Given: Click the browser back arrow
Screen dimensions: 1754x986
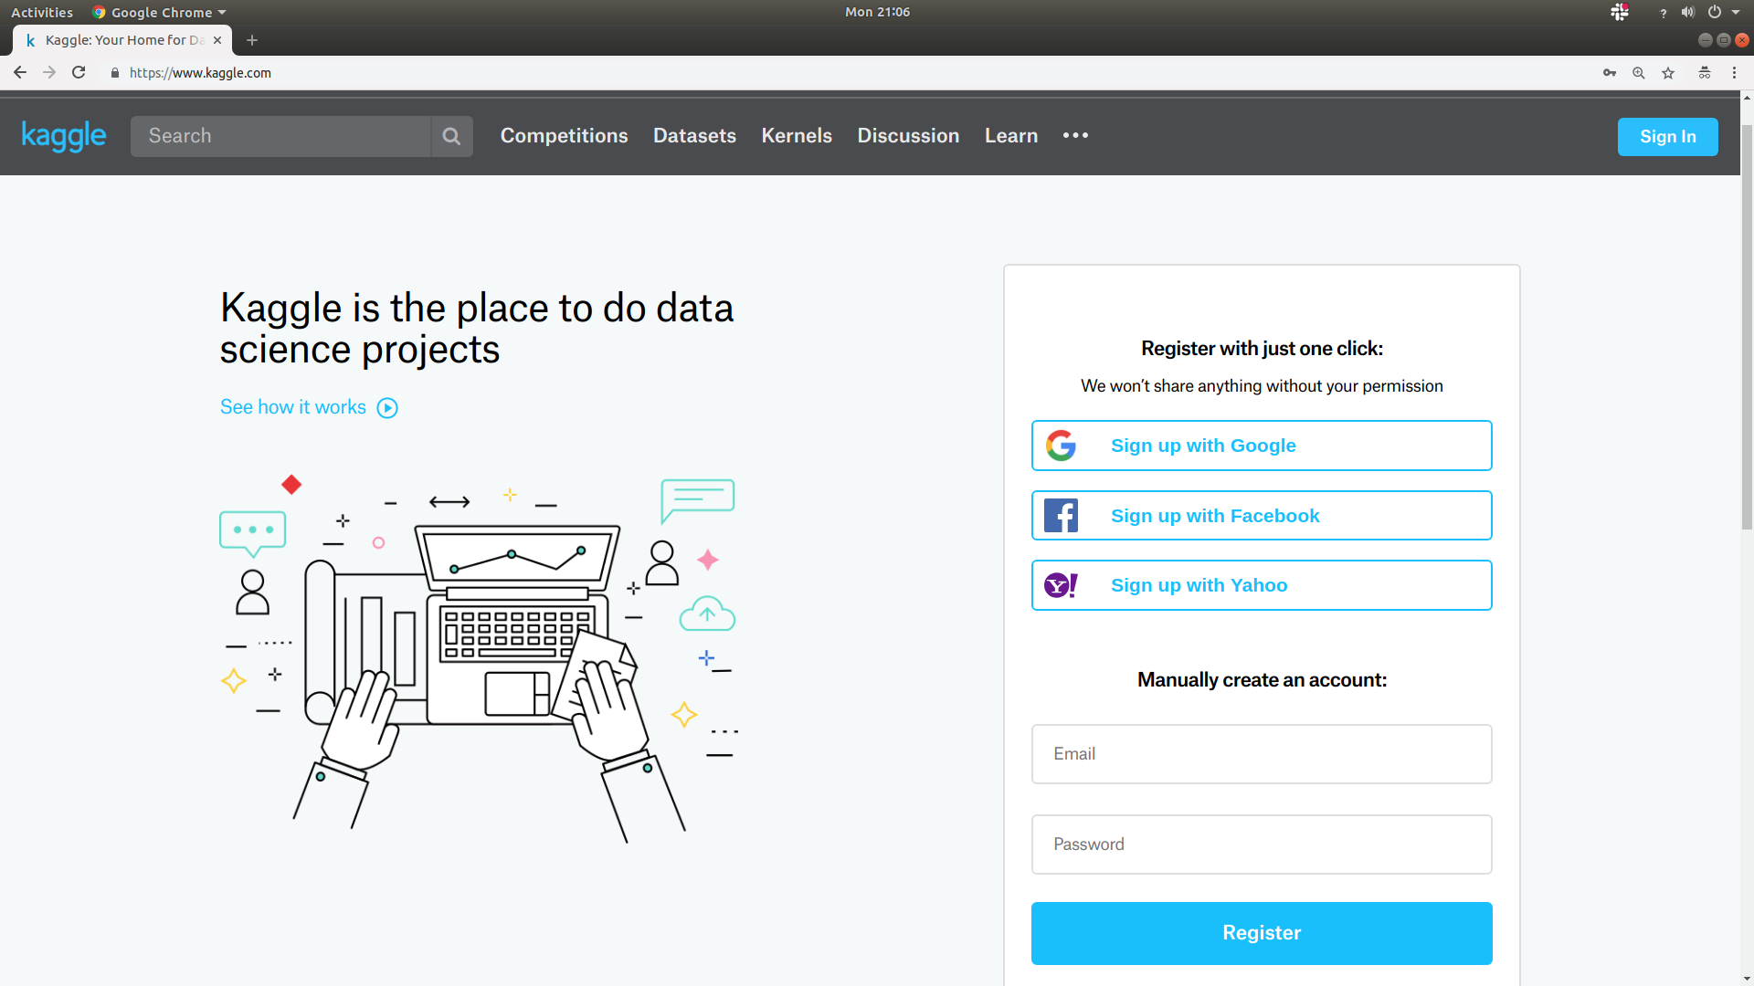Looking at the screenshot, I should coord(20,73).
